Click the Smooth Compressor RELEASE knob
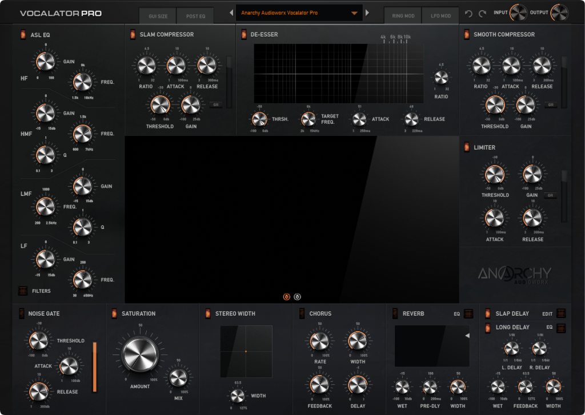 click(x=542, y=66)
